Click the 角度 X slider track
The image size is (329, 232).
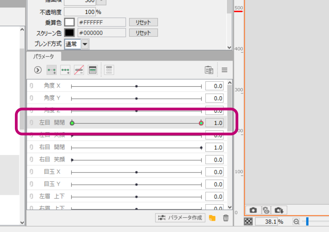(x=136, y=86)
